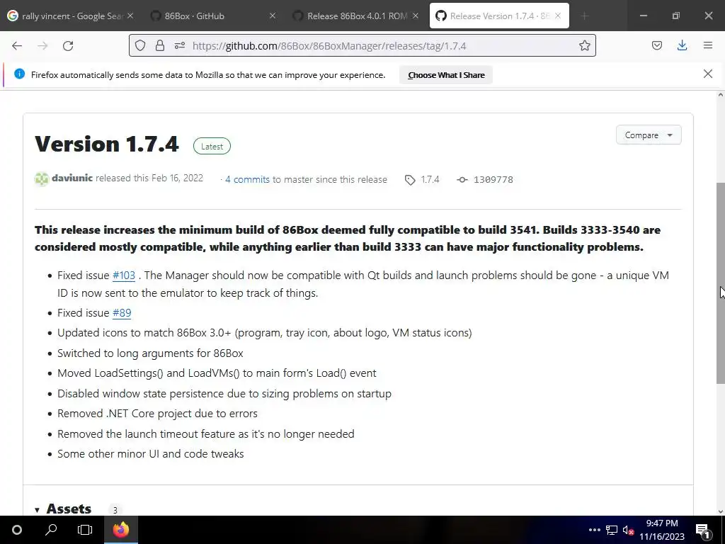Close the Release Version 1.7.4 tab
Viewport: 725px width, 544px height.
[558, 16]
